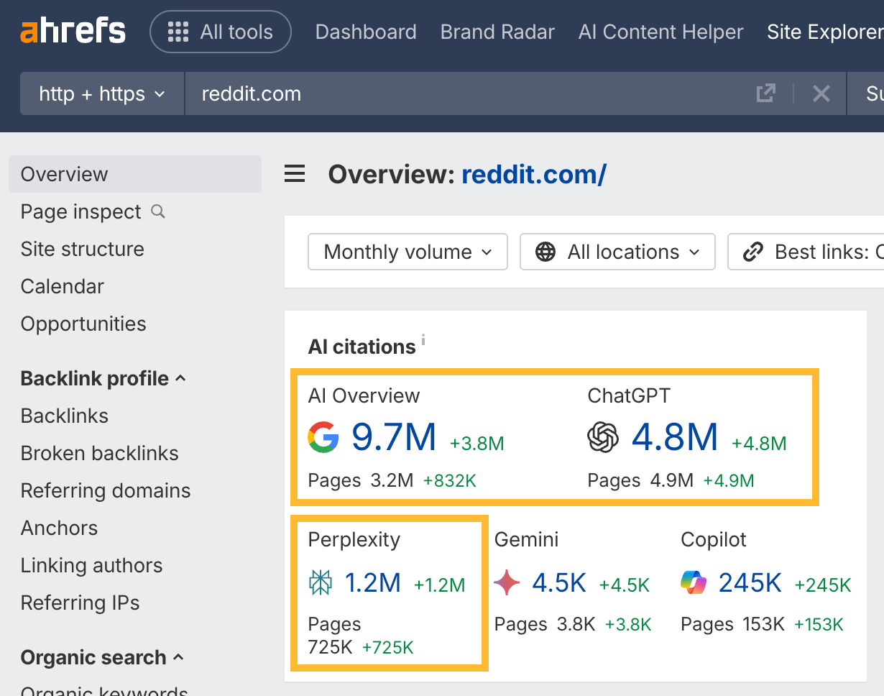Image resolution: width=884 pixels, height=696 pixels.
Task: Open the hamburger menu beside Overview heading
Action: click(x=295, y=173)
